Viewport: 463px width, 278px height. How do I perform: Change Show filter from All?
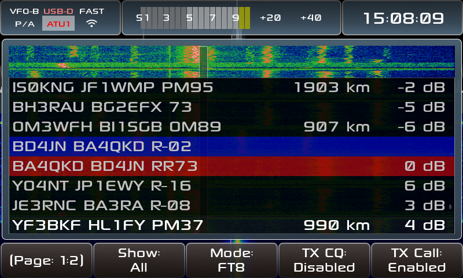point(139,261)
